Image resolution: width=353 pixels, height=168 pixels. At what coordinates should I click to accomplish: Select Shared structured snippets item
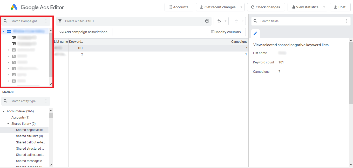(30, 149)
